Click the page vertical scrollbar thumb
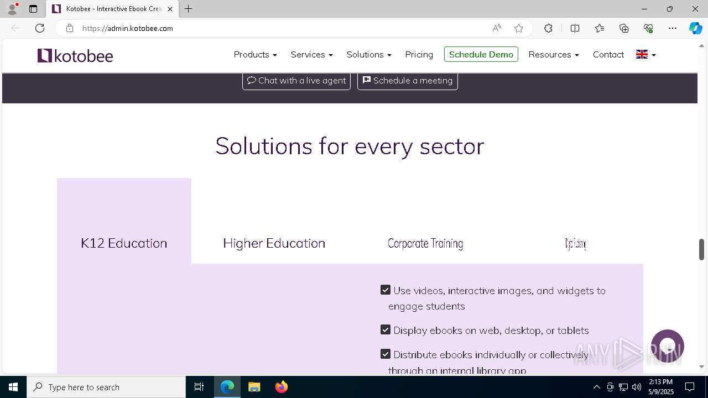 701,249
